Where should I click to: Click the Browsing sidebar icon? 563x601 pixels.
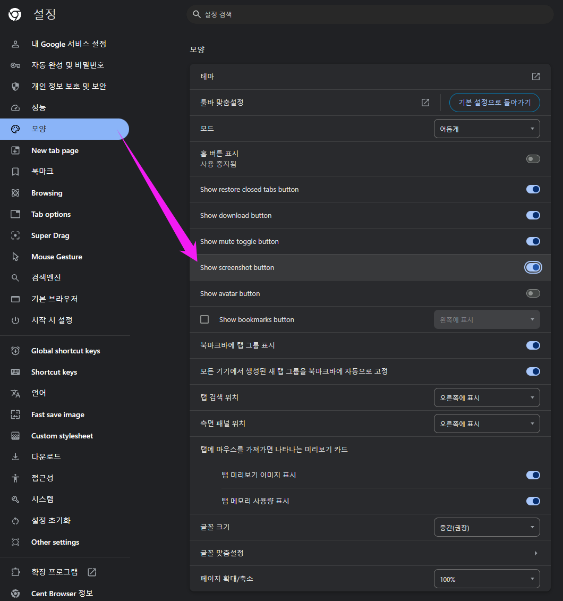tap(15, 193)
